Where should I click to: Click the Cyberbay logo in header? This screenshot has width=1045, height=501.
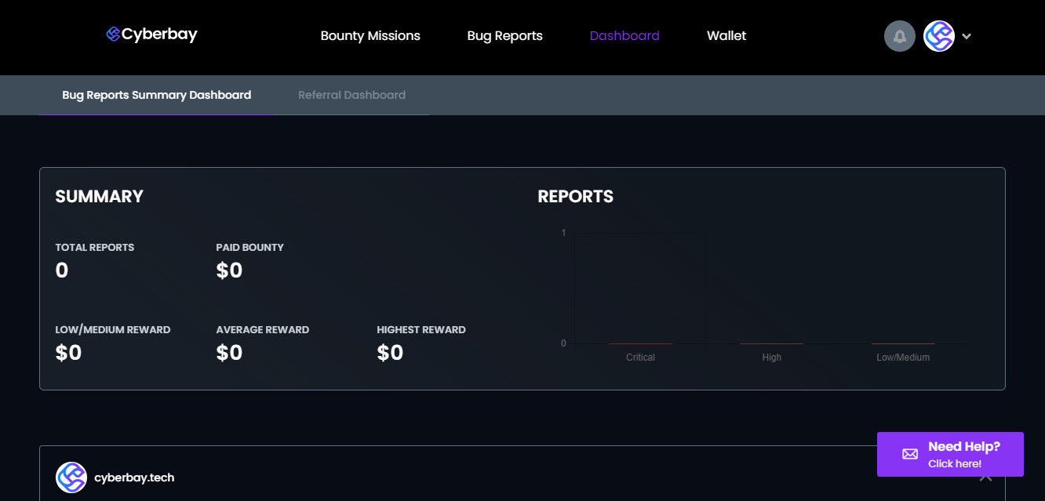point(152,34)
